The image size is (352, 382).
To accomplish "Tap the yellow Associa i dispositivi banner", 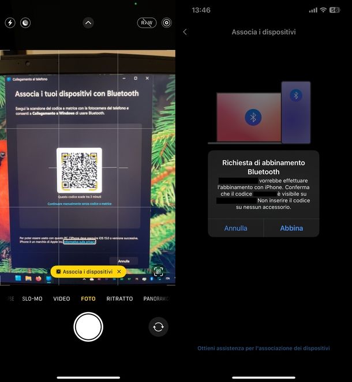I will (x=88, y=271).
